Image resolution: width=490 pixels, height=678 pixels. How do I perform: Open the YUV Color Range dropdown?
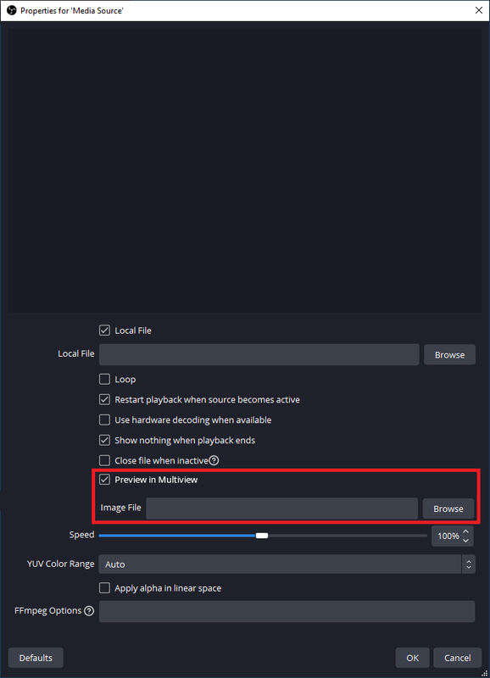point(287,564)
